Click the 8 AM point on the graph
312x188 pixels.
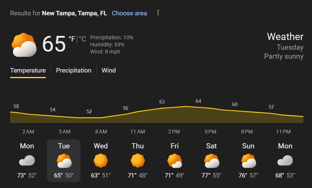[x=89, y=117]
